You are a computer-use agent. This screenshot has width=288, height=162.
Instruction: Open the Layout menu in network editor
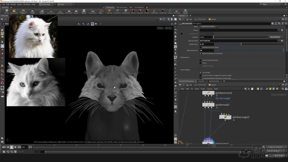click(209, 89)
